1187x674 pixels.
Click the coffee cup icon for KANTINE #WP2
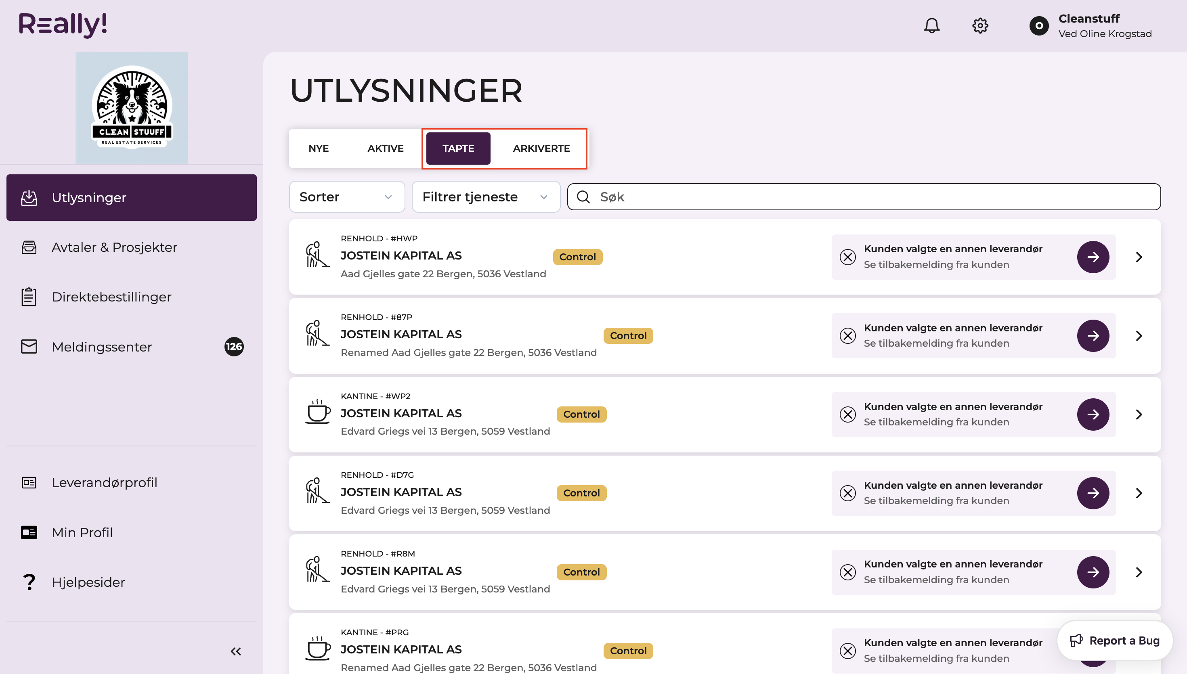[x=318, y=412]
